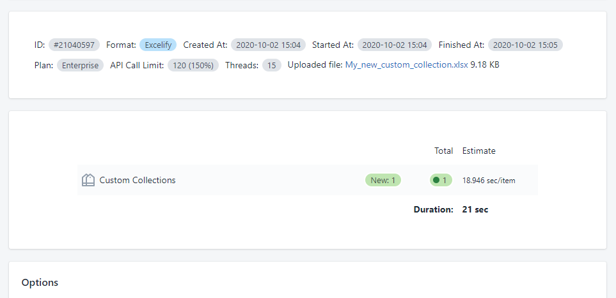Select the Created At timestamp badge
The height and width of the screenshot is (298, 616).
(268, 45)
